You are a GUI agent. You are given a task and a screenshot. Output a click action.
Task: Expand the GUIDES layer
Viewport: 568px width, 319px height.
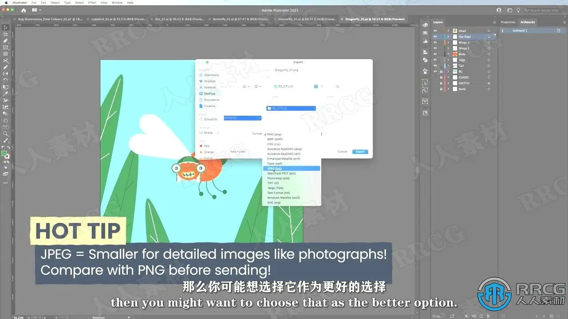[x=448, y=77]
